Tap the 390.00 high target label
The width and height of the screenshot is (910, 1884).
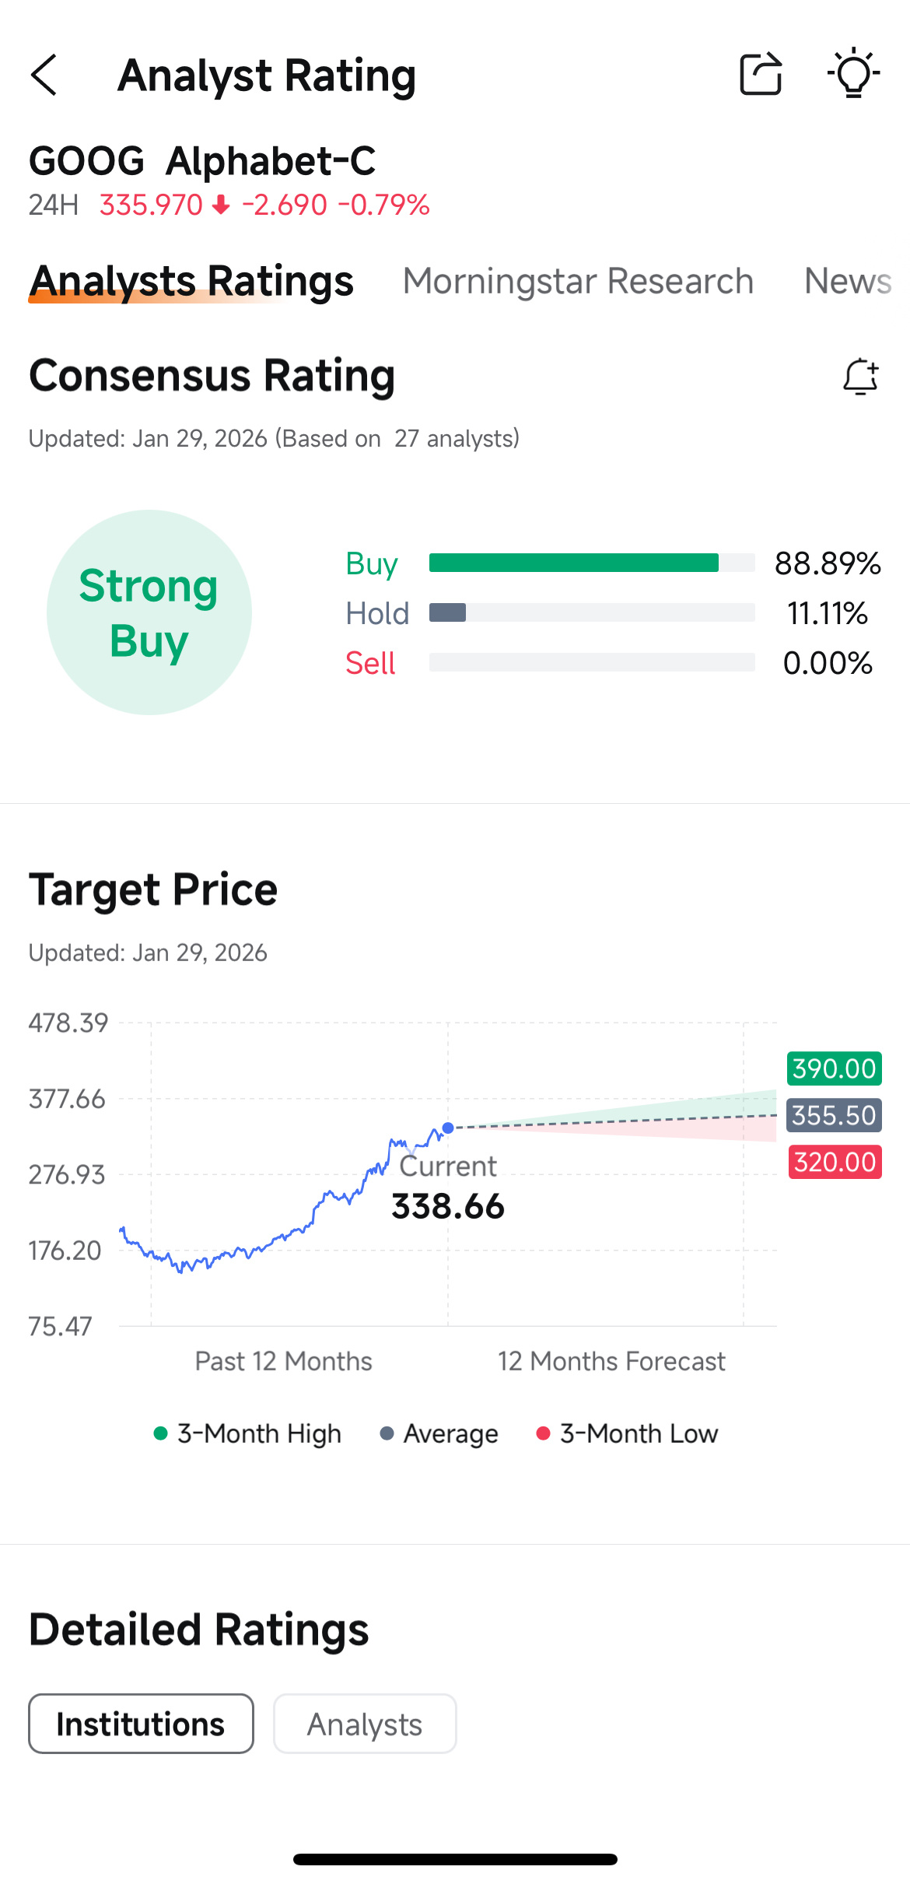[834, 1068]
